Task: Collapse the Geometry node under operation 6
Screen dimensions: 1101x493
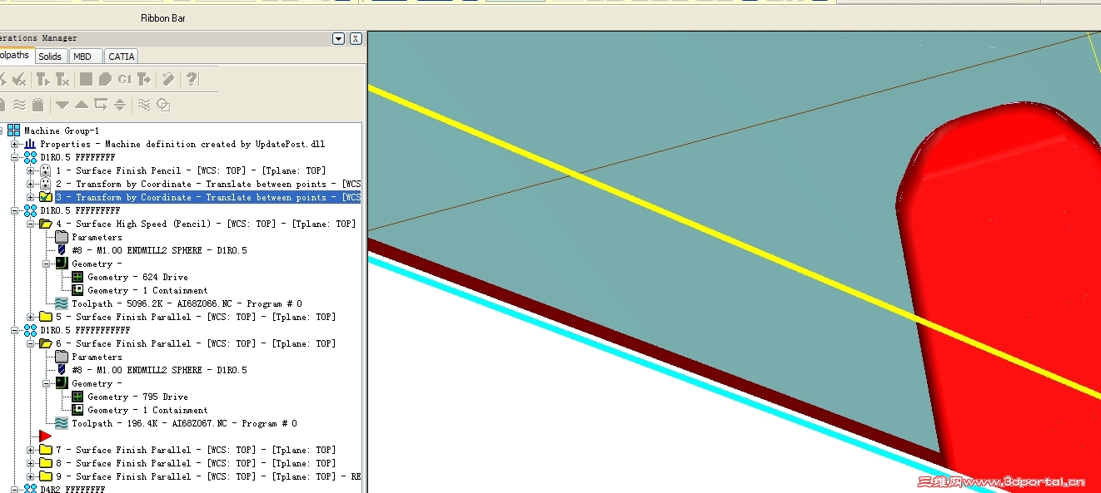Action: pyautogui.click(x=46, y=383)
